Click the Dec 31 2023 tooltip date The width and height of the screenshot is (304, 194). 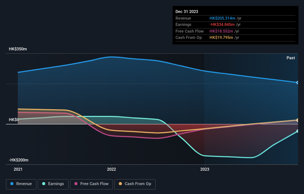(187, 11)
